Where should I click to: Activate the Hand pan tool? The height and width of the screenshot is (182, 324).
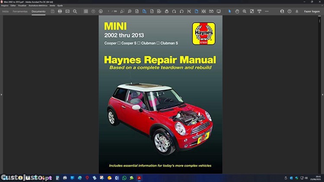[237, 11]
